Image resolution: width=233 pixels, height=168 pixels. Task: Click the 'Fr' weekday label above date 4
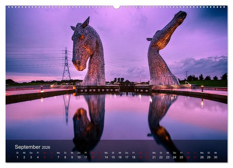(38, 153)
